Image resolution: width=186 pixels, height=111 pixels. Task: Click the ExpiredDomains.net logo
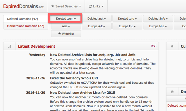(23, 6)
